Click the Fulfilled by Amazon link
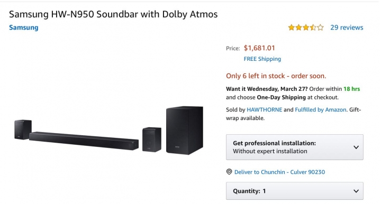The height and width of the screenshot is (204, 381). click(x=321, y=109)
